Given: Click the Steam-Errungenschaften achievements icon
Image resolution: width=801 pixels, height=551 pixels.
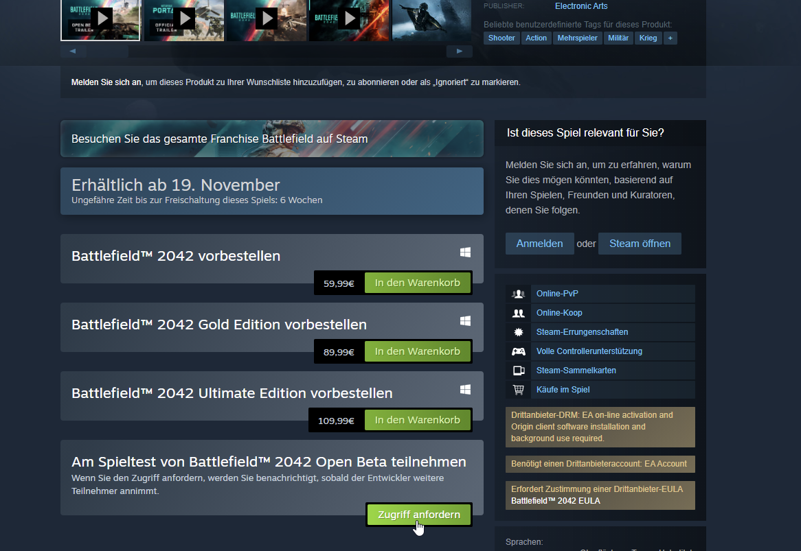Looking at the screenshot, I should (519, 332).
